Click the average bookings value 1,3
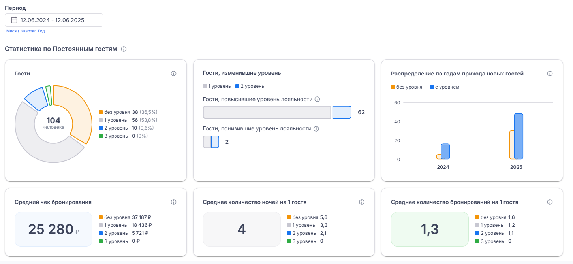 430,229
